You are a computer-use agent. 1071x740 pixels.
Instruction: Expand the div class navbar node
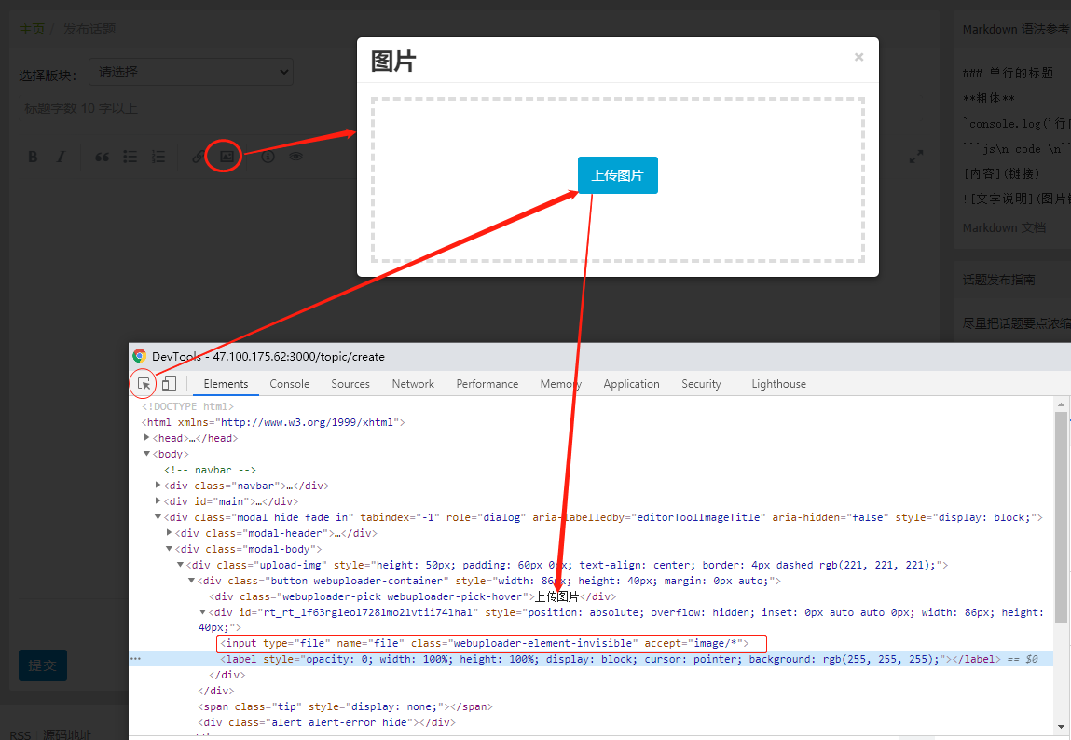(x=158, y=485)
